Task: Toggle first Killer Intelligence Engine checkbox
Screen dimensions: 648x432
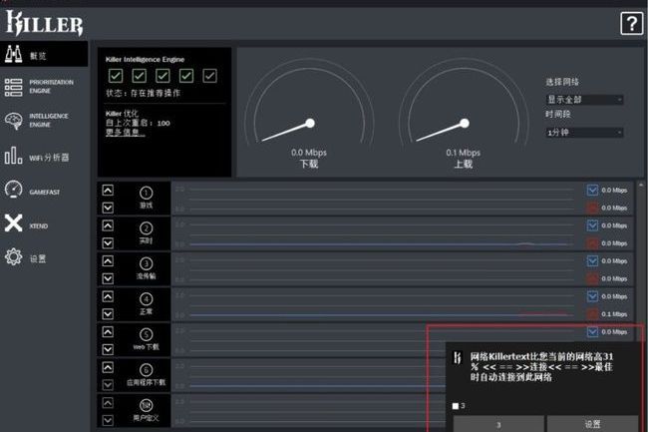Action: [116, 76]
